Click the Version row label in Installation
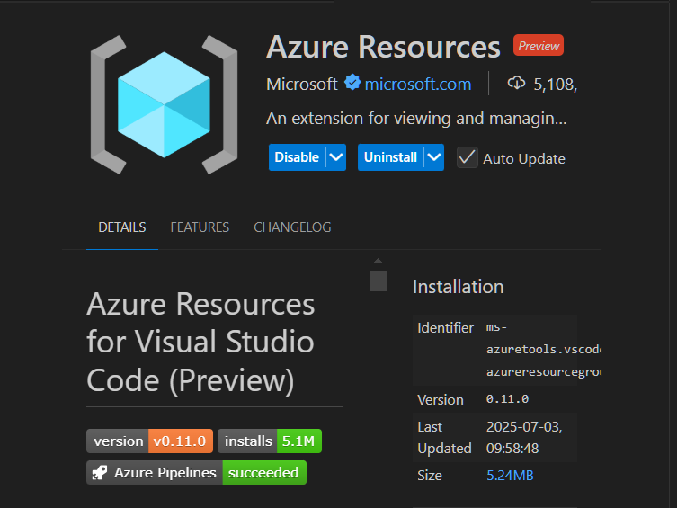677x508 pixels. click(x=440, y=400)
